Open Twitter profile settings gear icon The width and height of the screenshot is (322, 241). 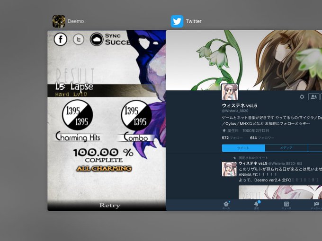pyautogui.click(x=302, y=96)
